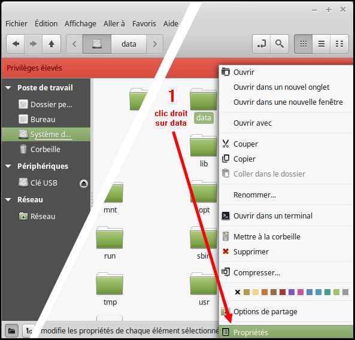
Task: Open Corbeille in the sidebar
Action: click(47, 149)
